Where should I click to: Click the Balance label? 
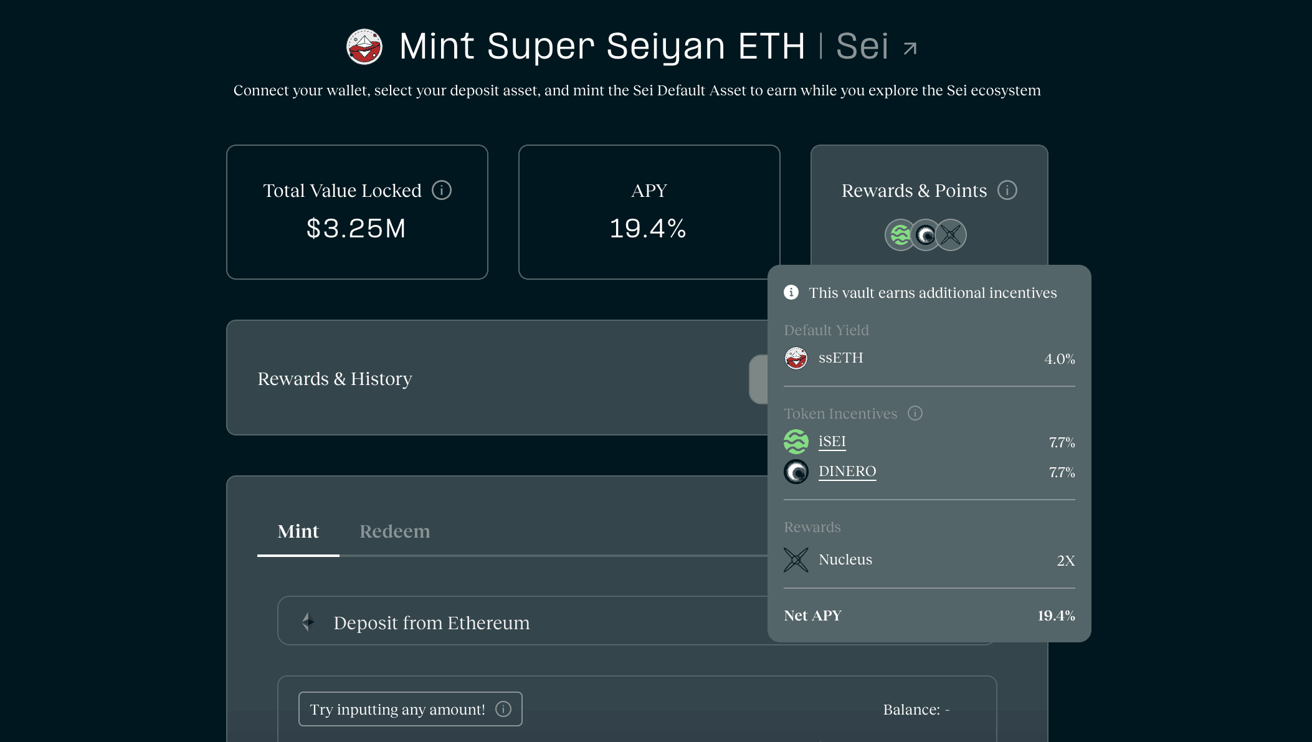click(916, 710)
